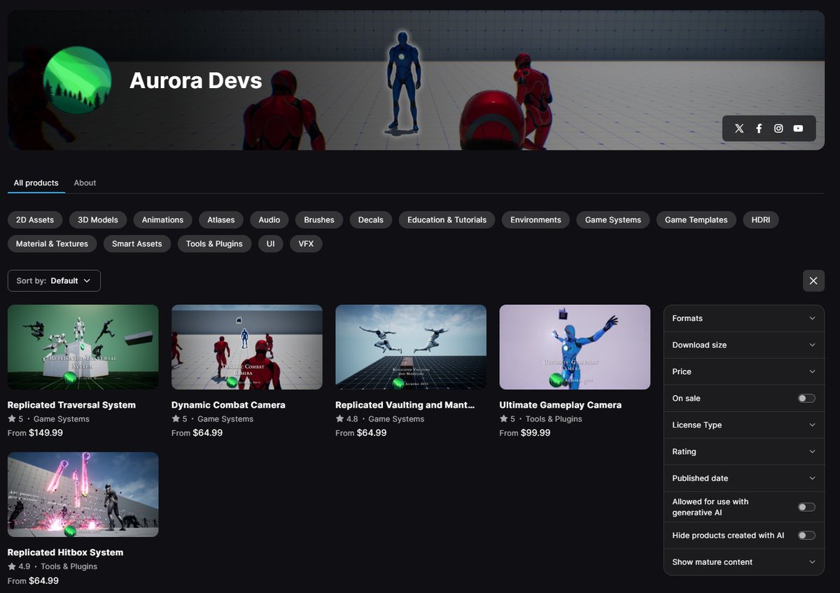Click the $149.99 price text
The width and height of the screenshot is (840, 593).
(45, 433)
